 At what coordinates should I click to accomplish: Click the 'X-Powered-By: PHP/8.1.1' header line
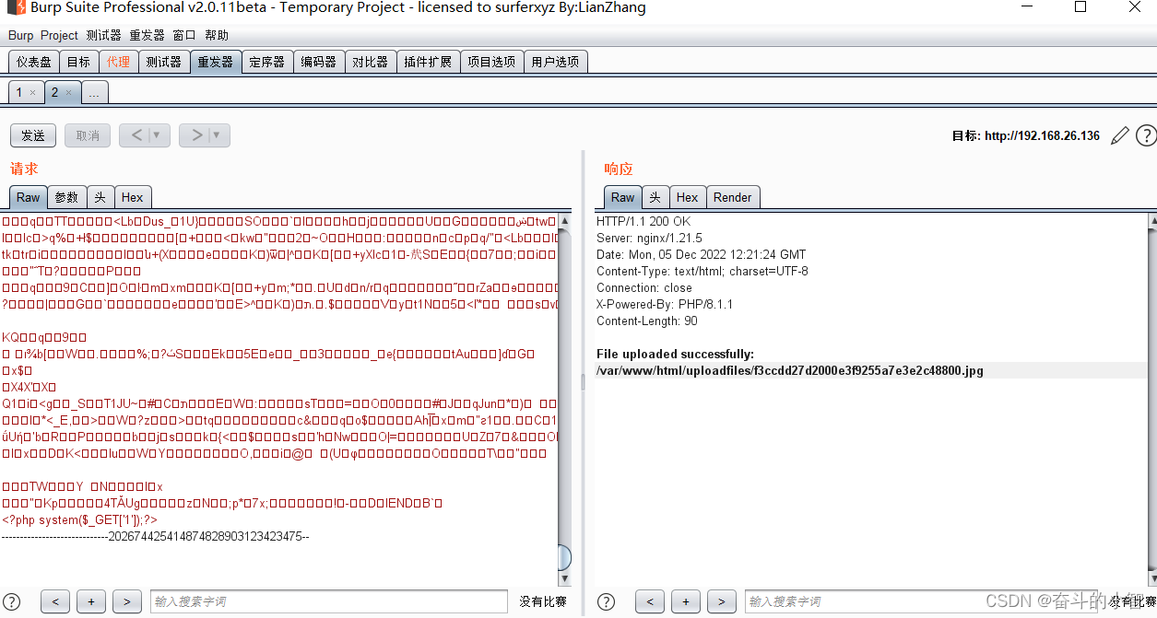tap(665, 304)
